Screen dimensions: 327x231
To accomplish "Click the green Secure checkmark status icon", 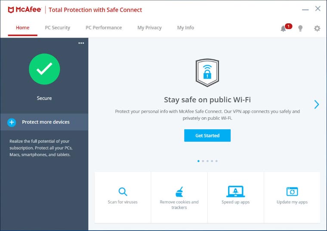I will (x=44, y=69).
